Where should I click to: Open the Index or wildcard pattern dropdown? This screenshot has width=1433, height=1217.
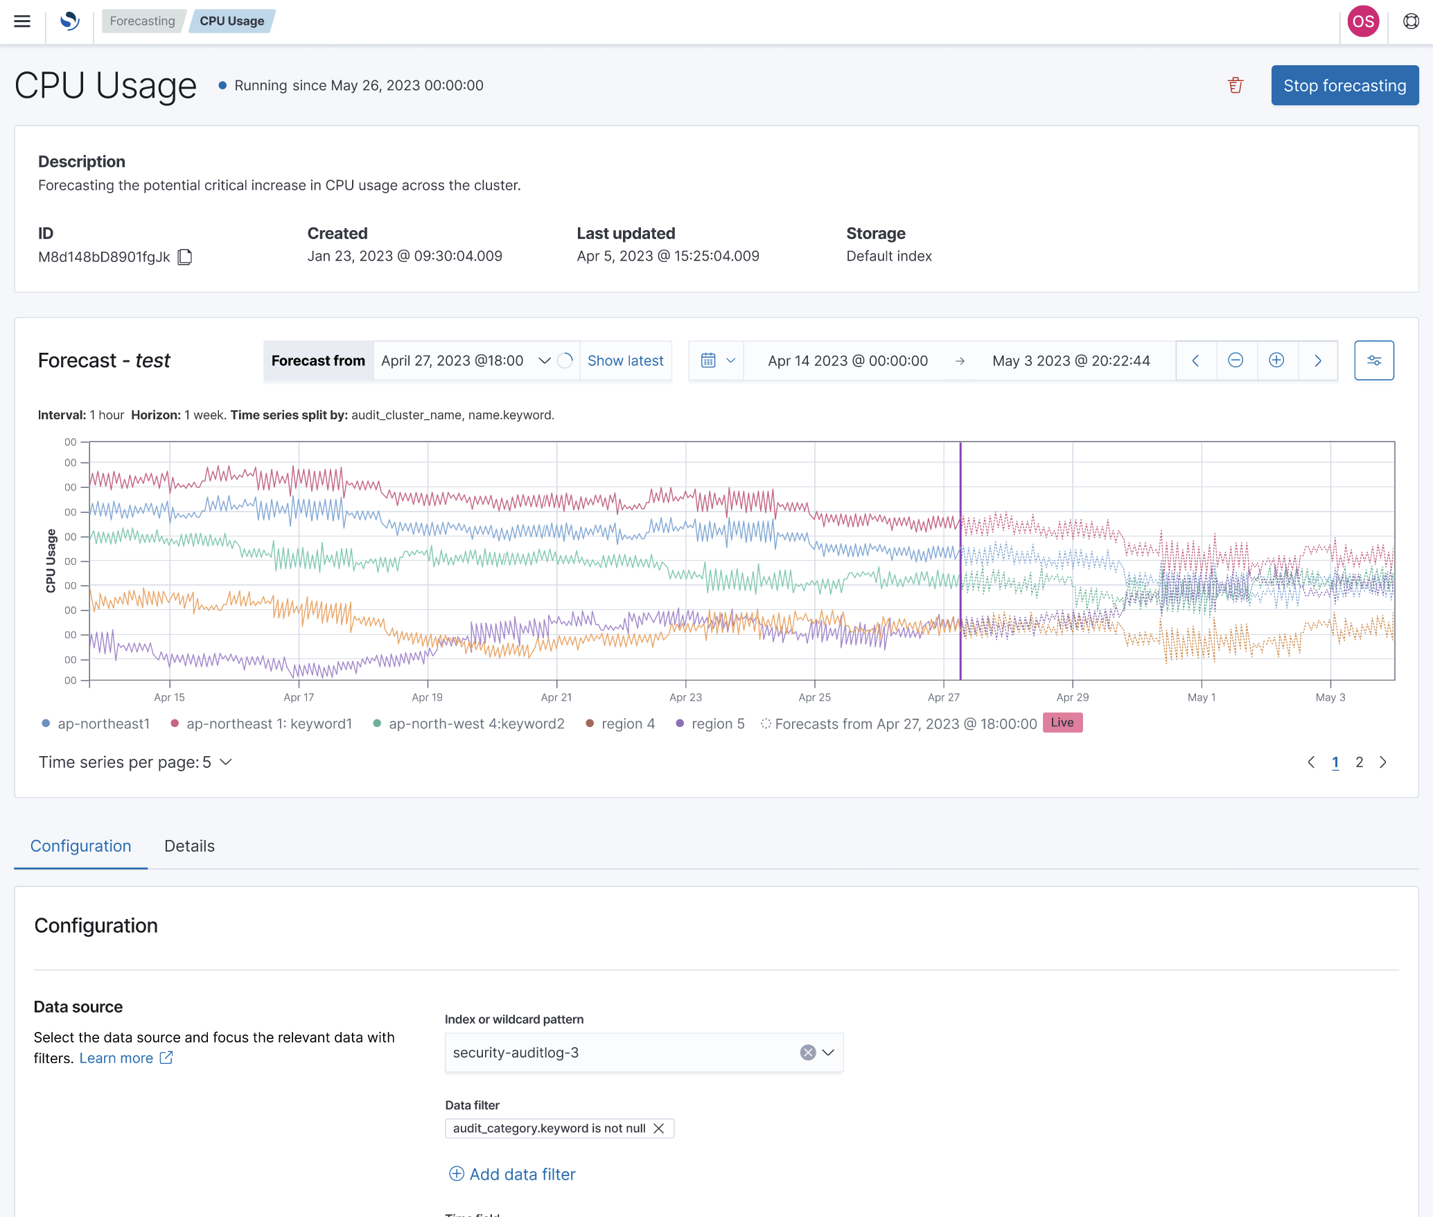pos(829,1052)
